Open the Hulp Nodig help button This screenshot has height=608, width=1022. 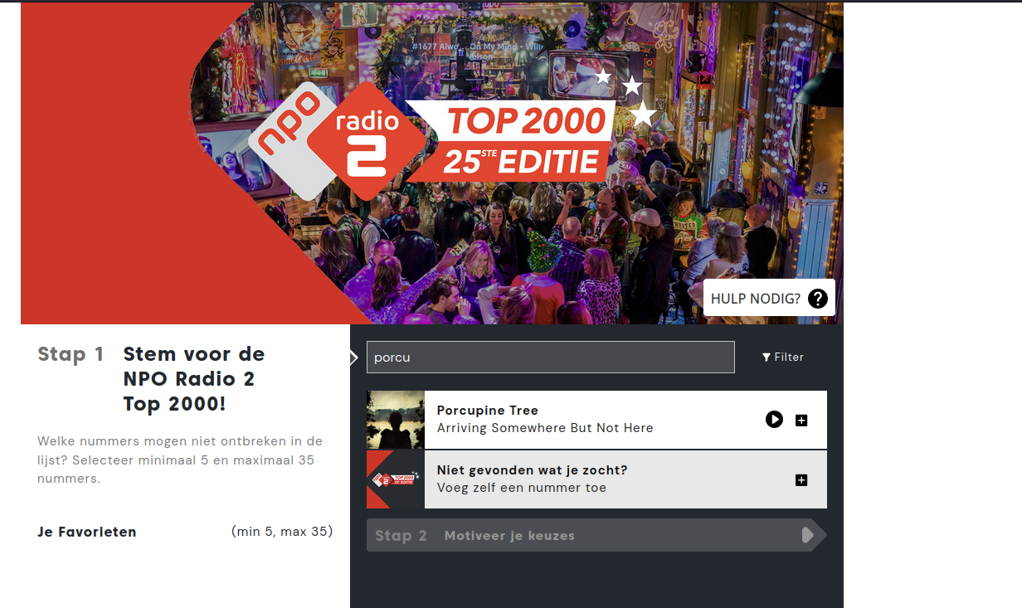pyautogui.click(x=769, y=299)
